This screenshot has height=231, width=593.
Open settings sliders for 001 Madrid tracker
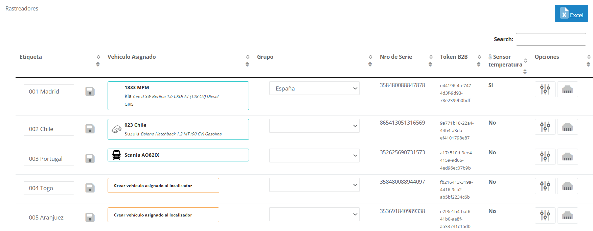(545, 89)
